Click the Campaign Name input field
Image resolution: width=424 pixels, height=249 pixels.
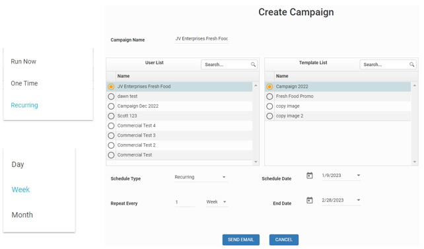pos(201,39)
